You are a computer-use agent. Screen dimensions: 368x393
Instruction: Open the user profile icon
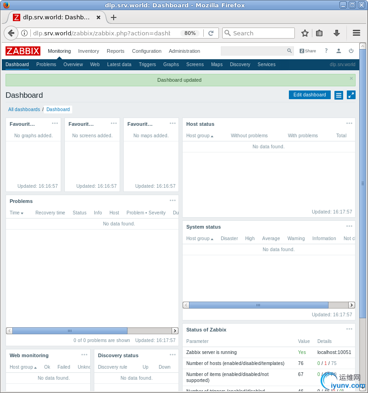pyautogui.click(x=339, y=51)
